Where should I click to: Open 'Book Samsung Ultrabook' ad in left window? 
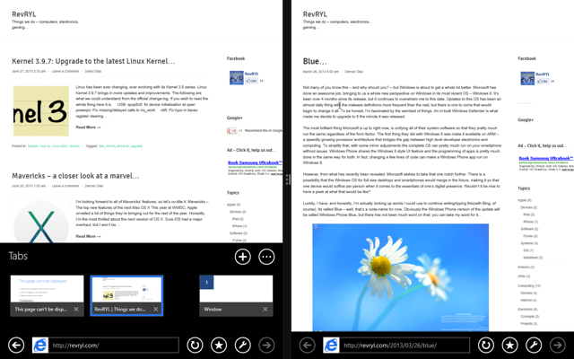click(x=255, y=162)
